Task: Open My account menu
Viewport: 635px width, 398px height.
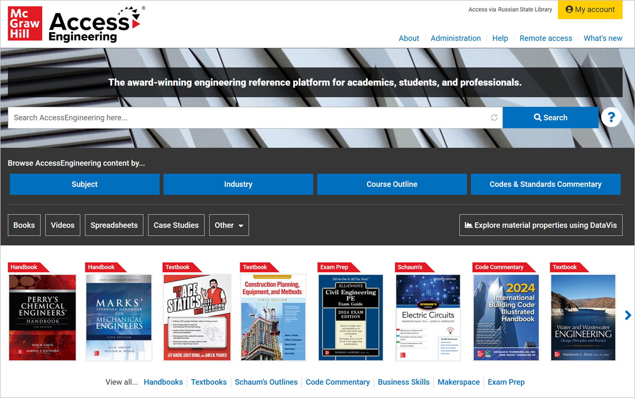Action: pyautogui.click(x=590, y=10)
